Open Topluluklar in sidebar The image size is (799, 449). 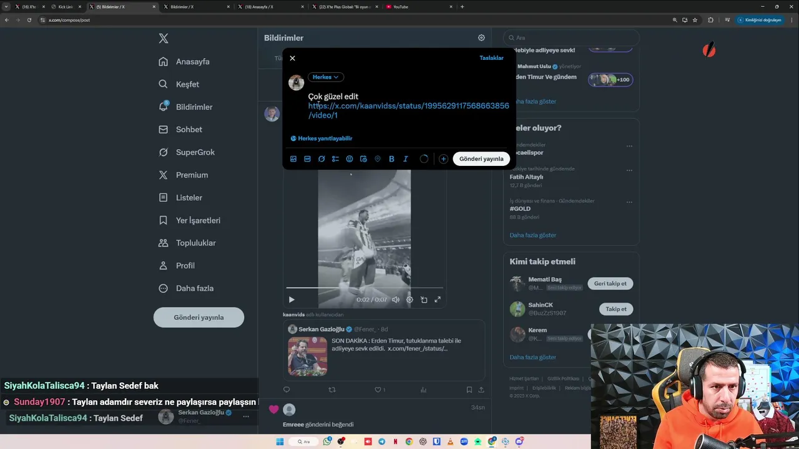tap(187, 243)
